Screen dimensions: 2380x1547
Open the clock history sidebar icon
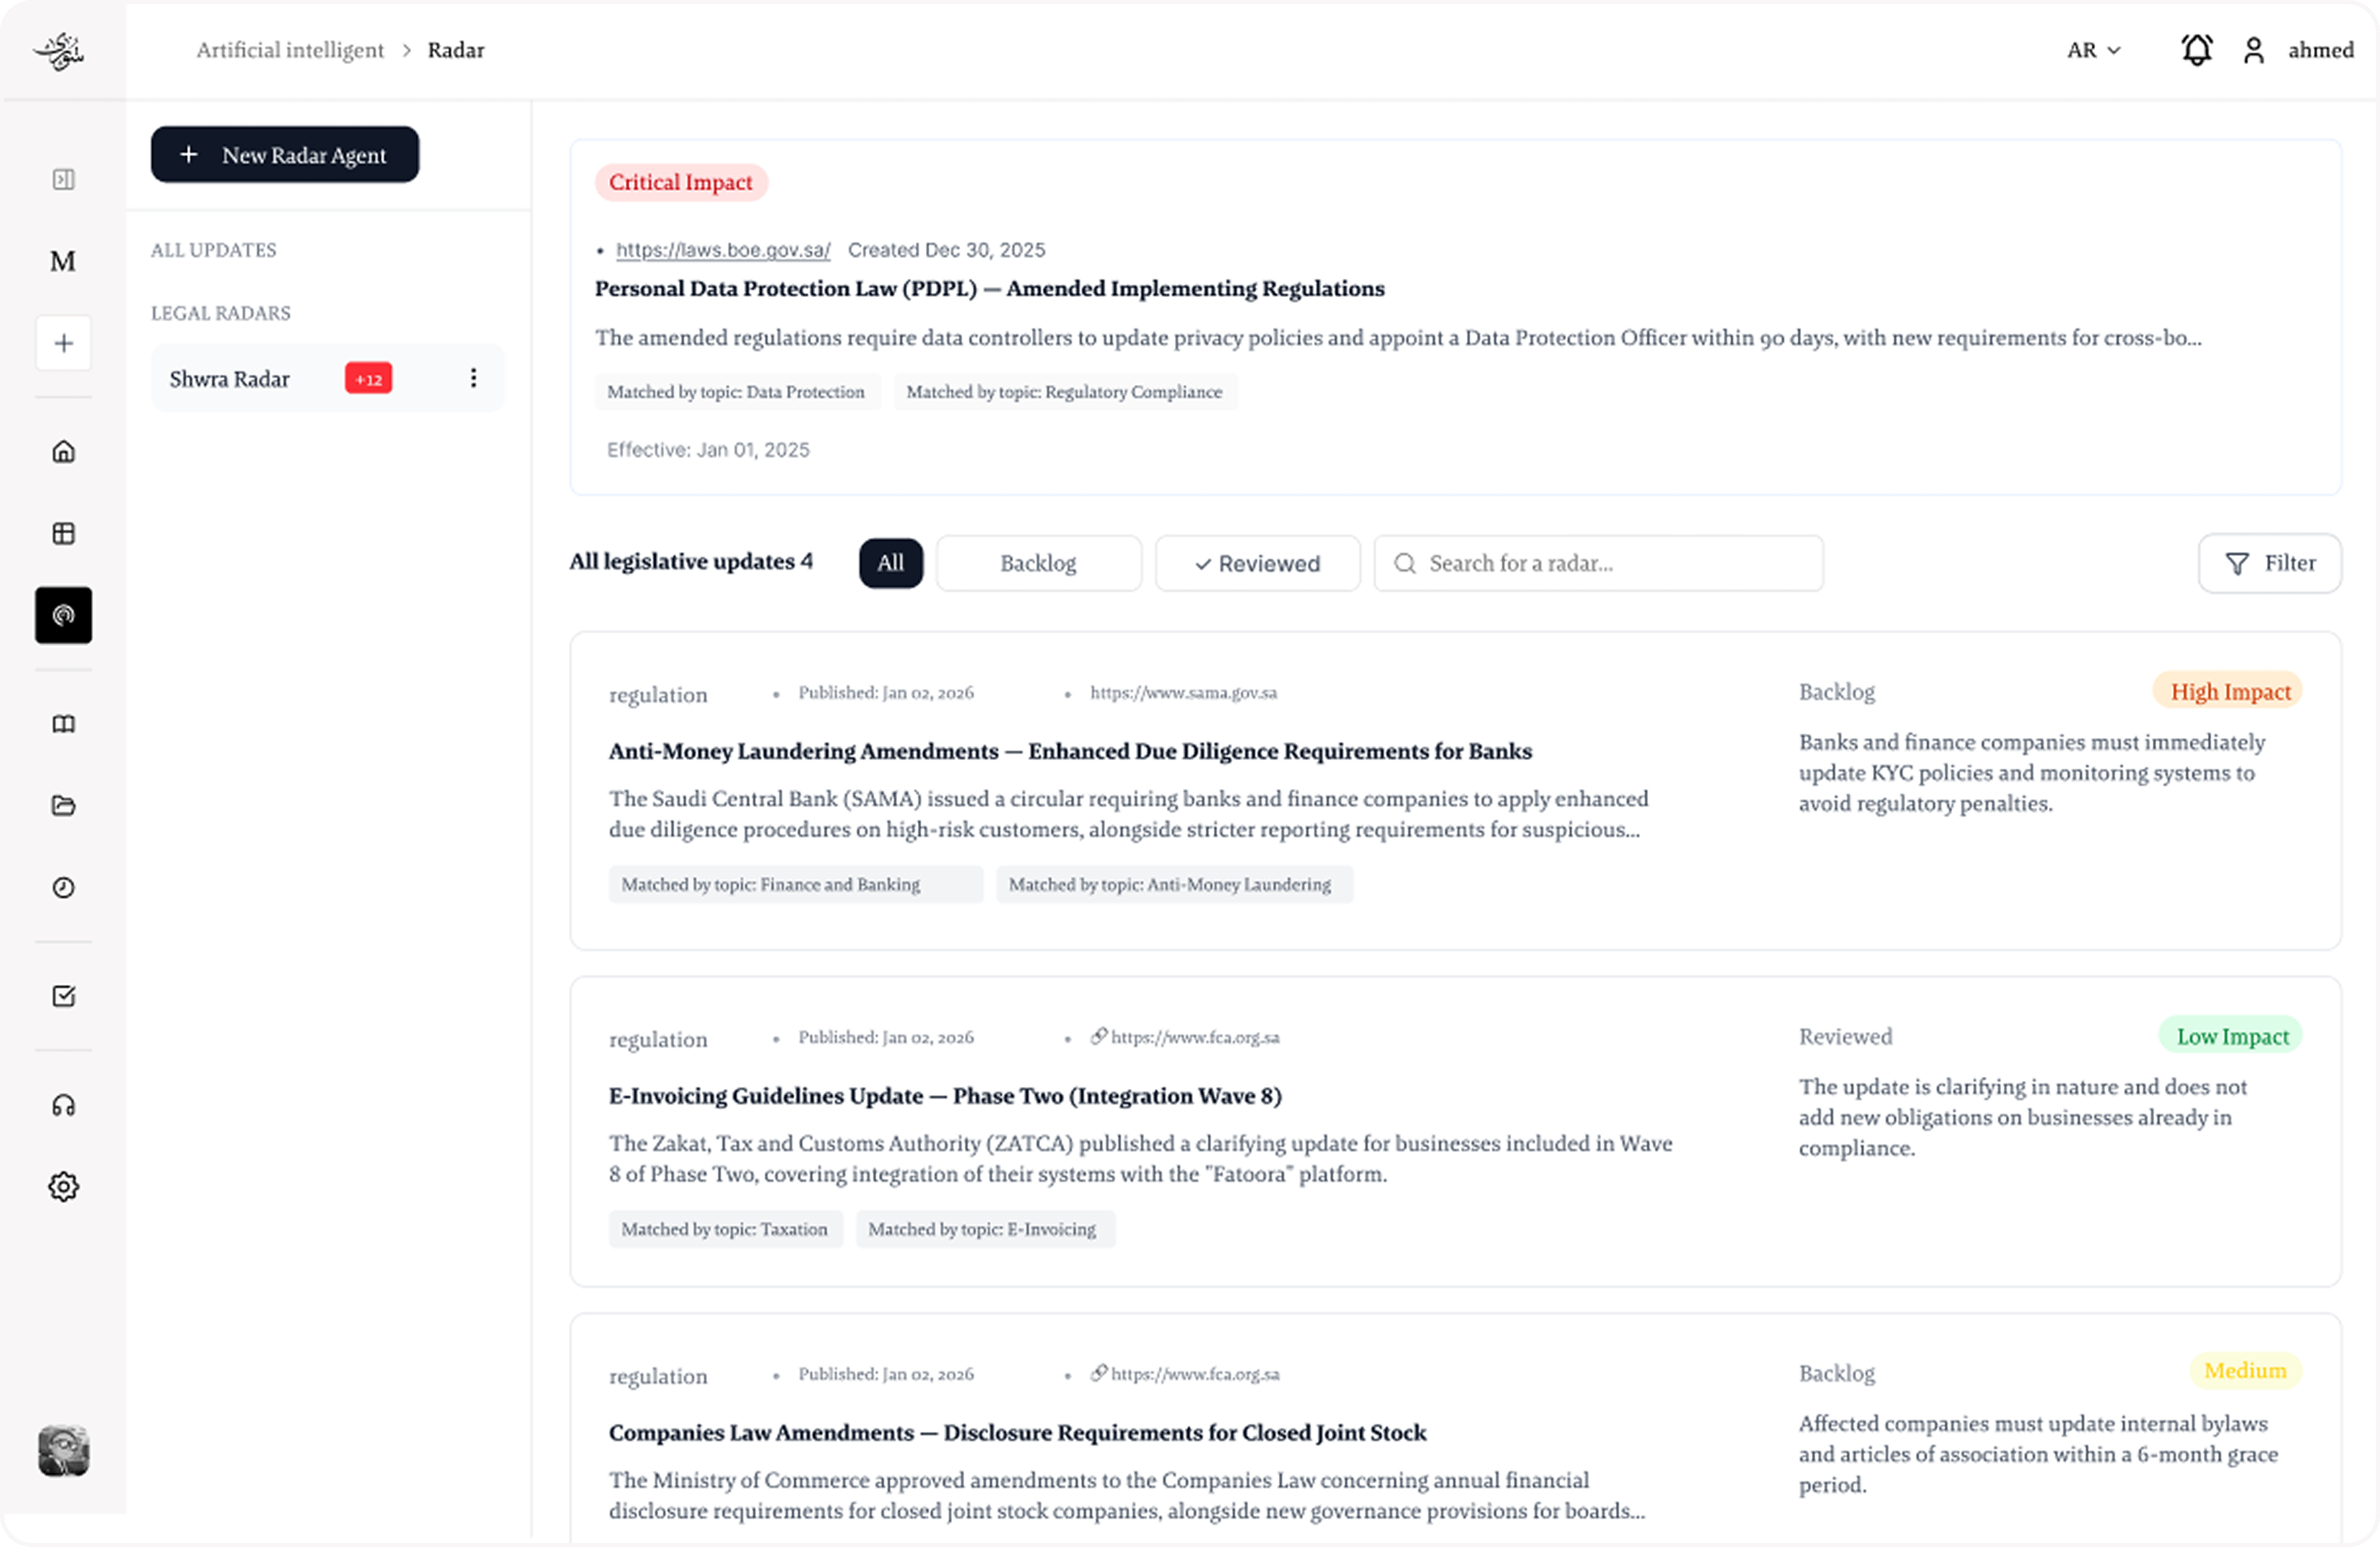pos(63,888)
